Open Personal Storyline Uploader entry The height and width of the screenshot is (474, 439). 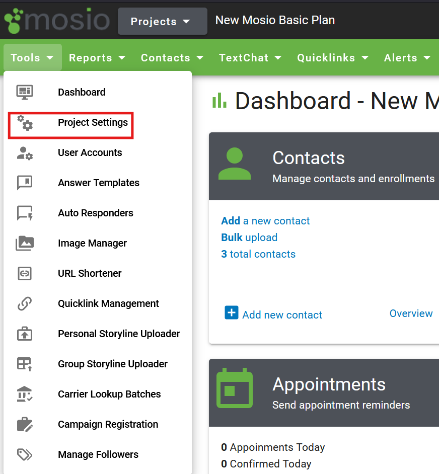point(98,334)
